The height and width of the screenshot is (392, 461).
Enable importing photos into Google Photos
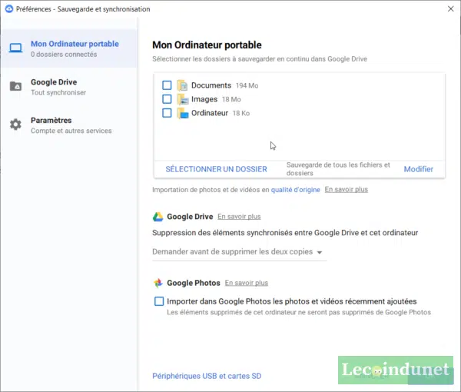click(159, 301)
